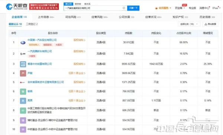Clear the search box with the X icon
Image resolution: width=223 pixels, height=135 pixels.
click(x=124, y=8)
